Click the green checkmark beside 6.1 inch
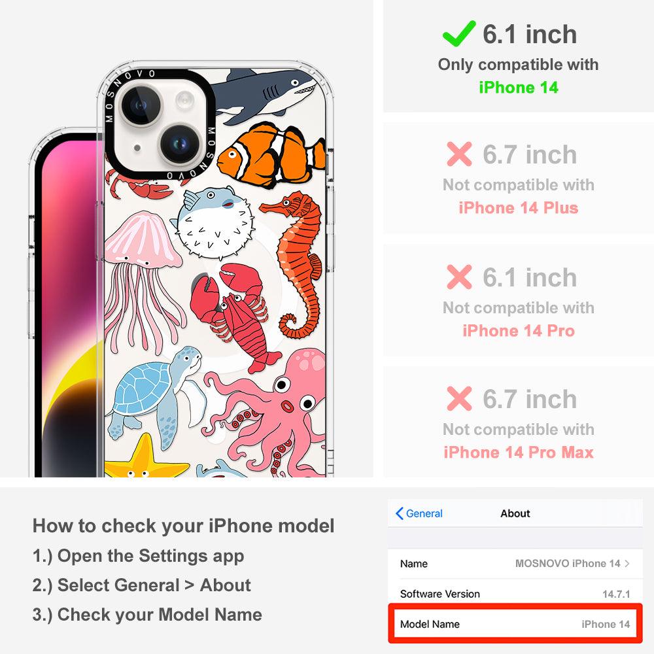The height and width of the screenshot is (654, 654). tap(459, 33)
